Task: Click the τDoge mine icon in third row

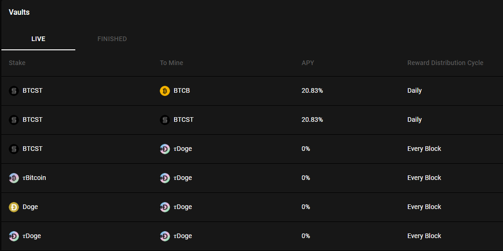Action: (164, 149)
